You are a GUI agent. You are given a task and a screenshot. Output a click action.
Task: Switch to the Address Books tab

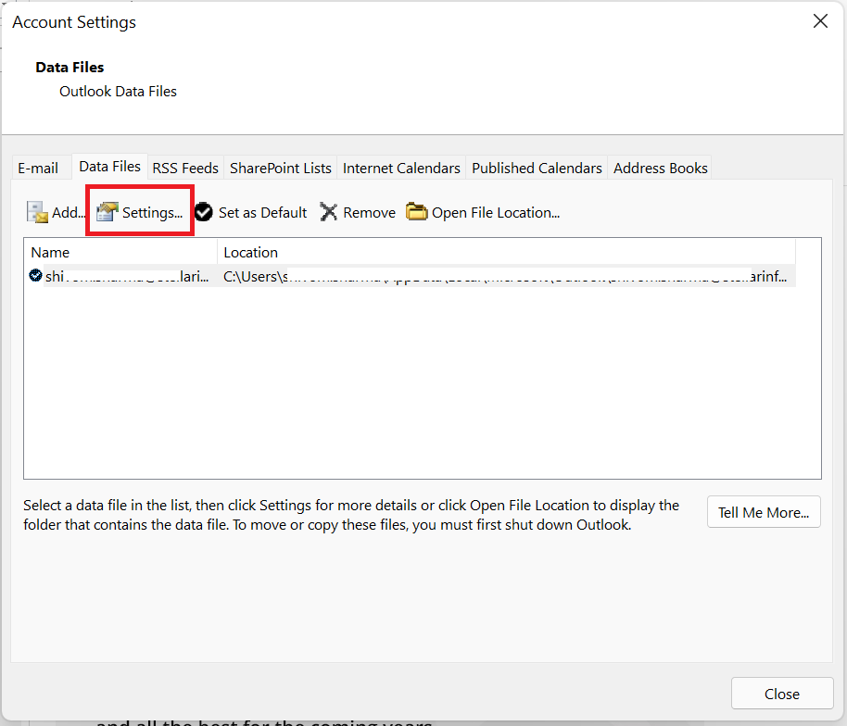[x=659, y=168]
